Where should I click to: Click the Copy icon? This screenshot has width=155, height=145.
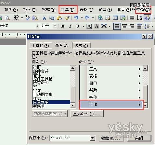52,18
